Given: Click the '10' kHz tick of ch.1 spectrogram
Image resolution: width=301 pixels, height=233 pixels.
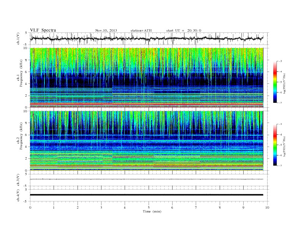Looking at the screenshot, I should (25, 48).
